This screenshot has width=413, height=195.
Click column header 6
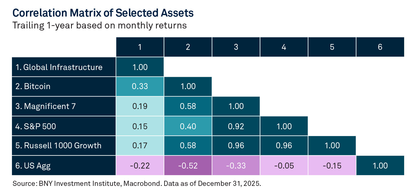[x=380, y=47]
